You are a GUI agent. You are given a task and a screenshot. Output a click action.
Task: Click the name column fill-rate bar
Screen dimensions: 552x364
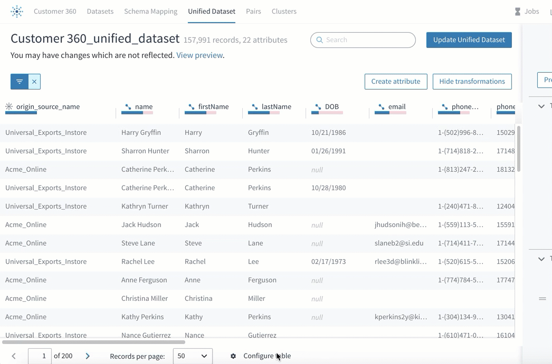pos(137,113)
